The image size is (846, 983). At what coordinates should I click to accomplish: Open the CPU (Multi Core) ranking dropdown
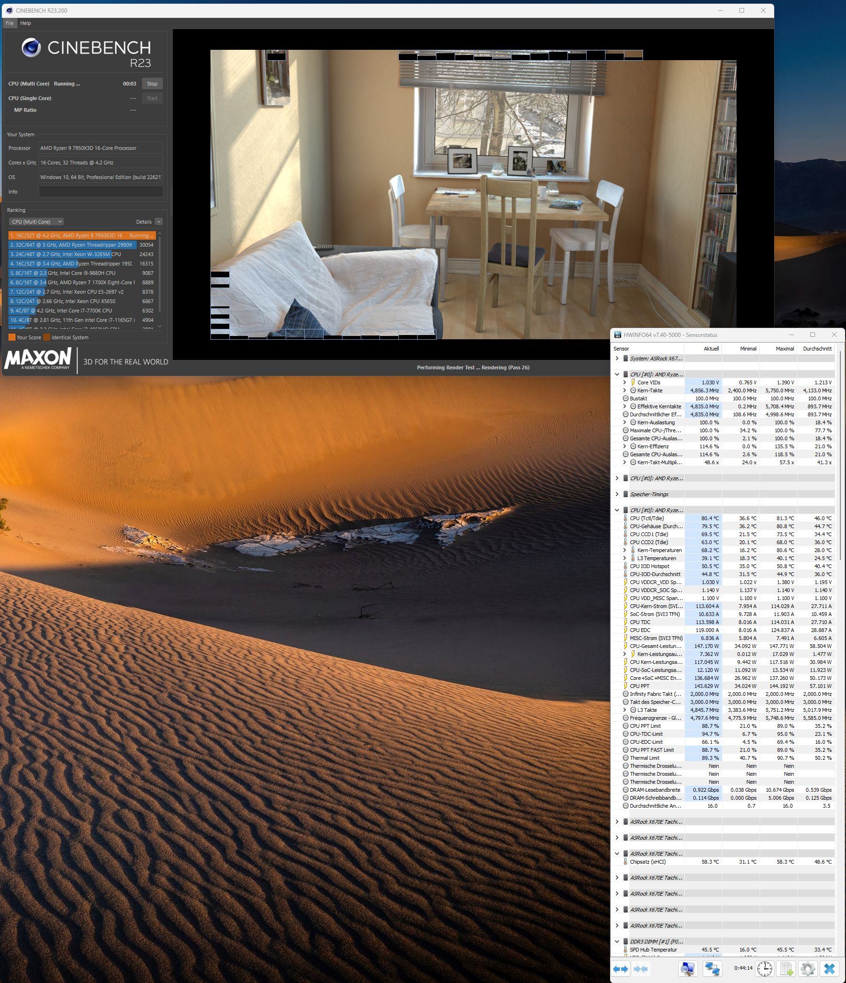coord(36,222)
